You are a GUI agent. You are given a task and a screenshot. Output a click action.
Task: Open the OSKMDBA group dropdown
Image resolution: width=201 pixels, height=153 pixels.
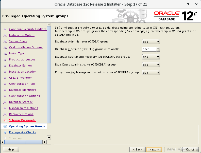coord(151,72)
